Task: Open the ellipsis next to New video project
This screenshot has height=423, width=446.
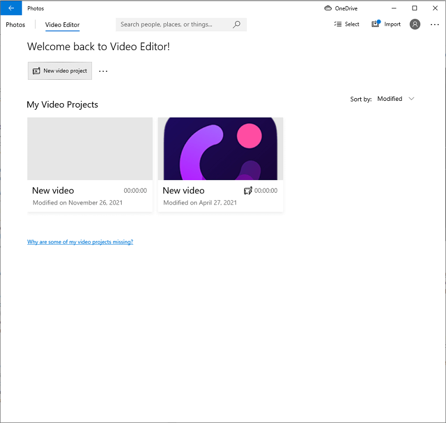Action: pyautogui.click(x=103, y=71)
